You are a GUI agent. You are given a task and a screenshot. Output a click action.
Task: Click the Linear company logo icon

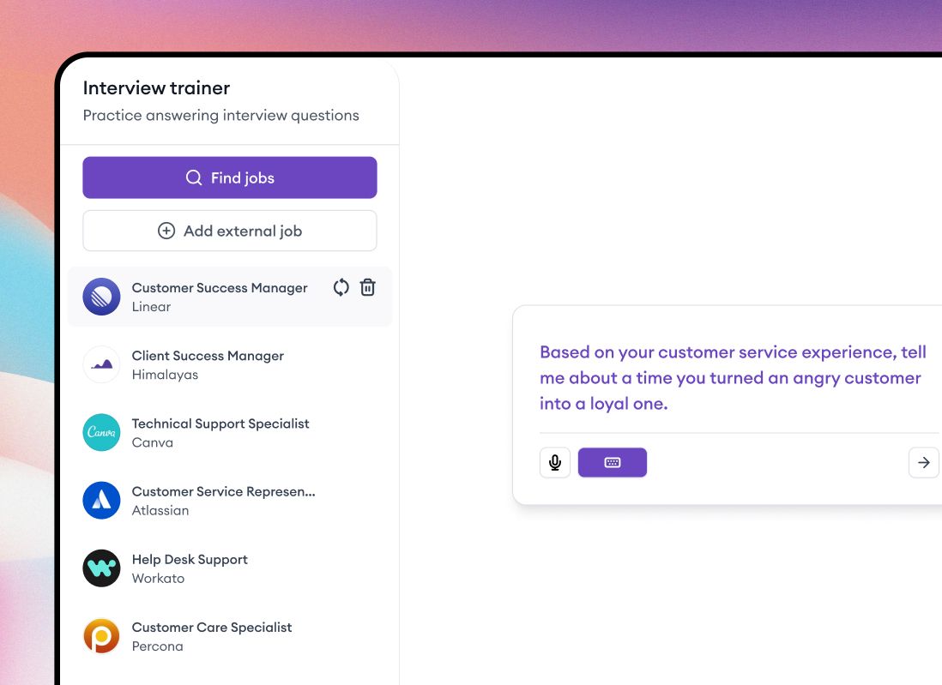point(101,296)
